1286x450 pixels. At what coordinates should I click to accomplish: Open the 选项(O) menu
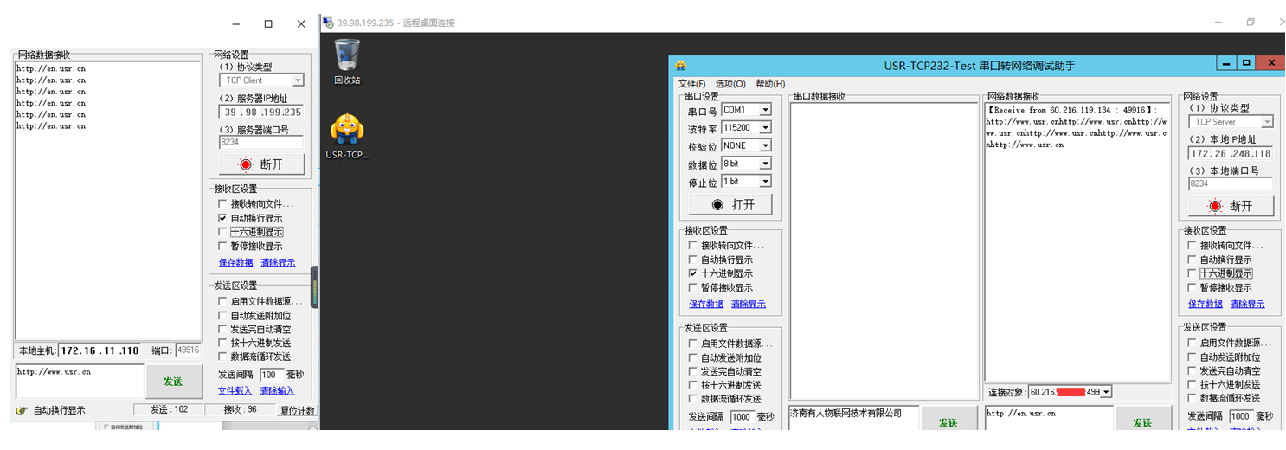pos(730,84)
